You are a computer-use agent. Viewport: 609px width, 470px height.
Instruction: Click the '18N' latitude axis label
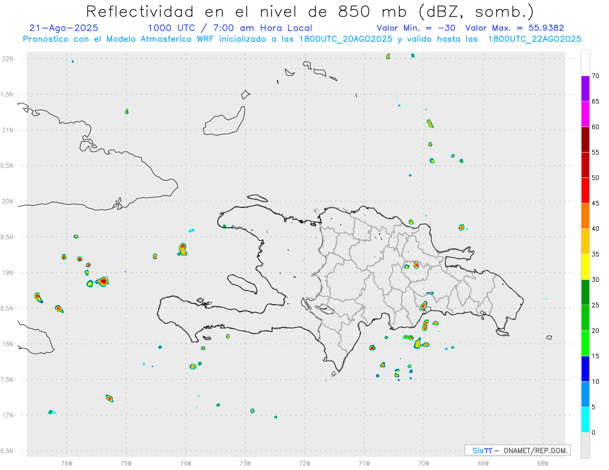click(8, 344)
